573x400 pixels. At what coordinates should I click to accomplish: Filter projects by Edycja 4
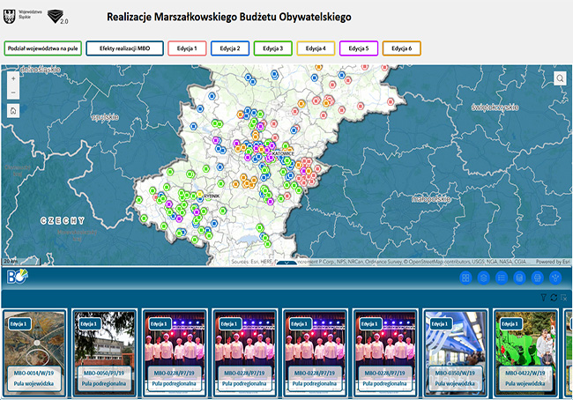coord(316,48)
